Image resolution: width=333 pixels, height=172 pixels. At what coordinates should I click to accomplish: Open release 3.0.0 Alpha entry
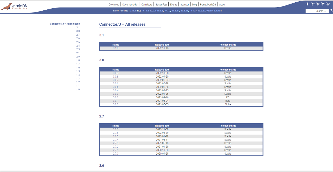coord(116,104)
